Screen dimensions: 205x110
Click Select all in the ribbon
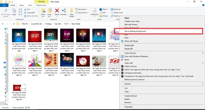coord(116,9)
